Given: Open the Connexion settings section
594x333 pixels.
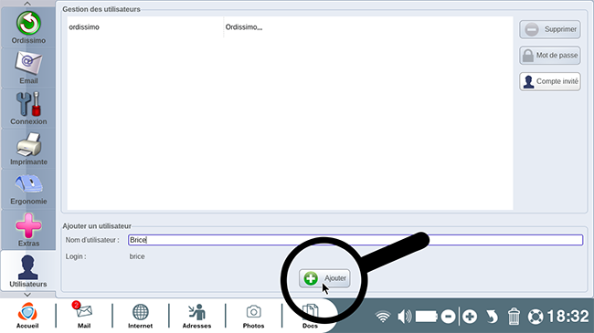Looking at the screenshot, I should (28, 109).
